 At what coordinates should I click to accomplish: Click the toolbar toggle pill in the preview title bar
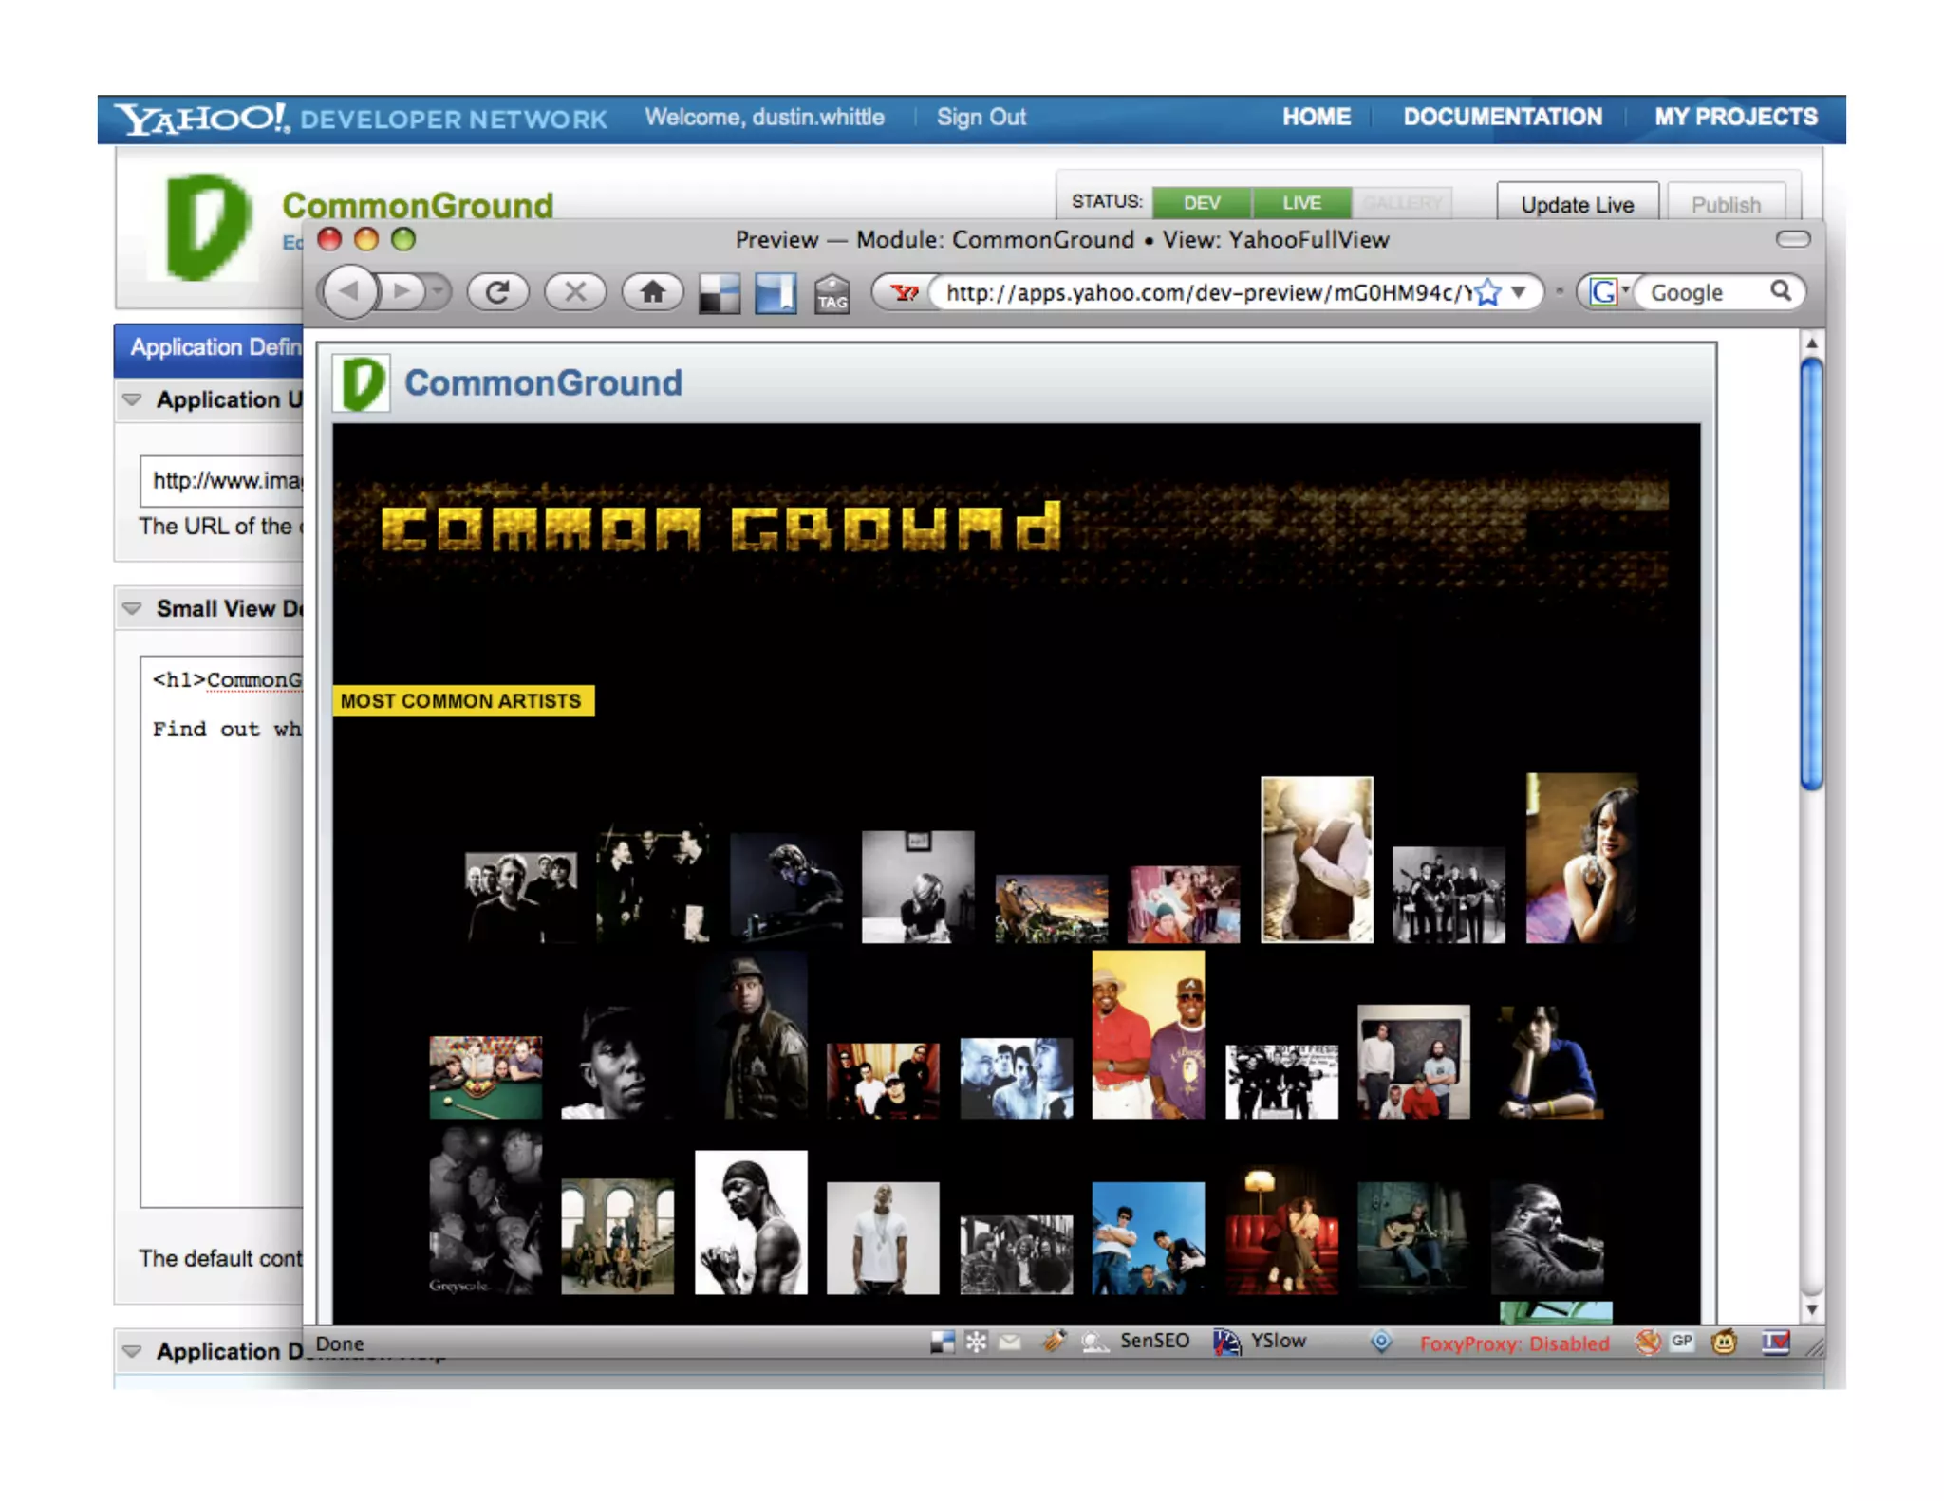(x=1792, y=239)
